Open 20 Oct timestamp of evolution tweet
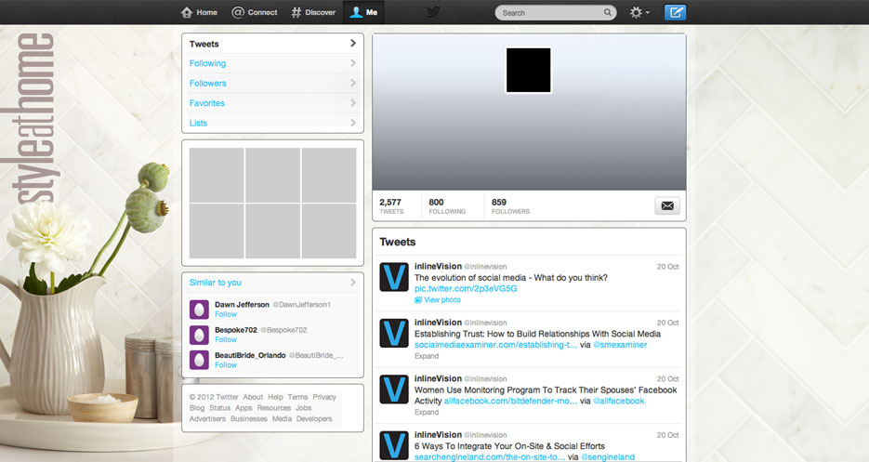Image resolution: width=869 pixels, height=462 pixels. [x=668, y=267]
